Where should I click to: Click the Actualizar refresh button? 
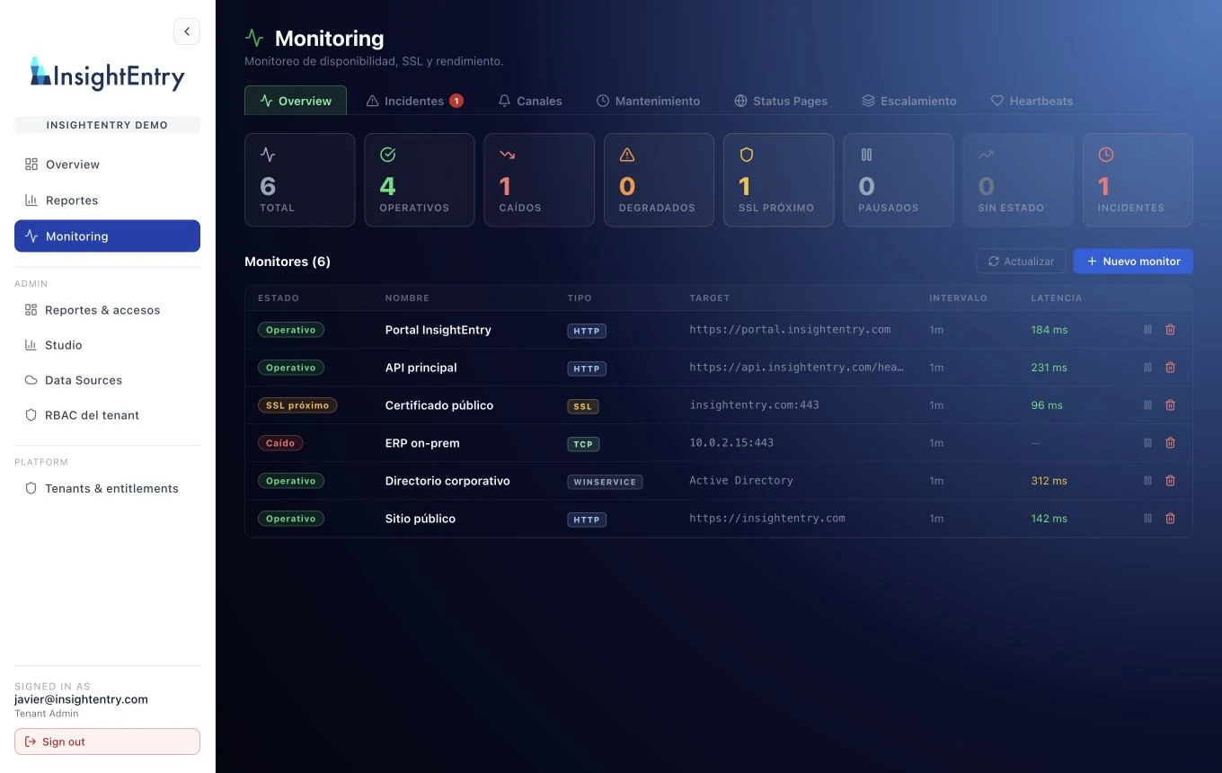(1021, 262)
